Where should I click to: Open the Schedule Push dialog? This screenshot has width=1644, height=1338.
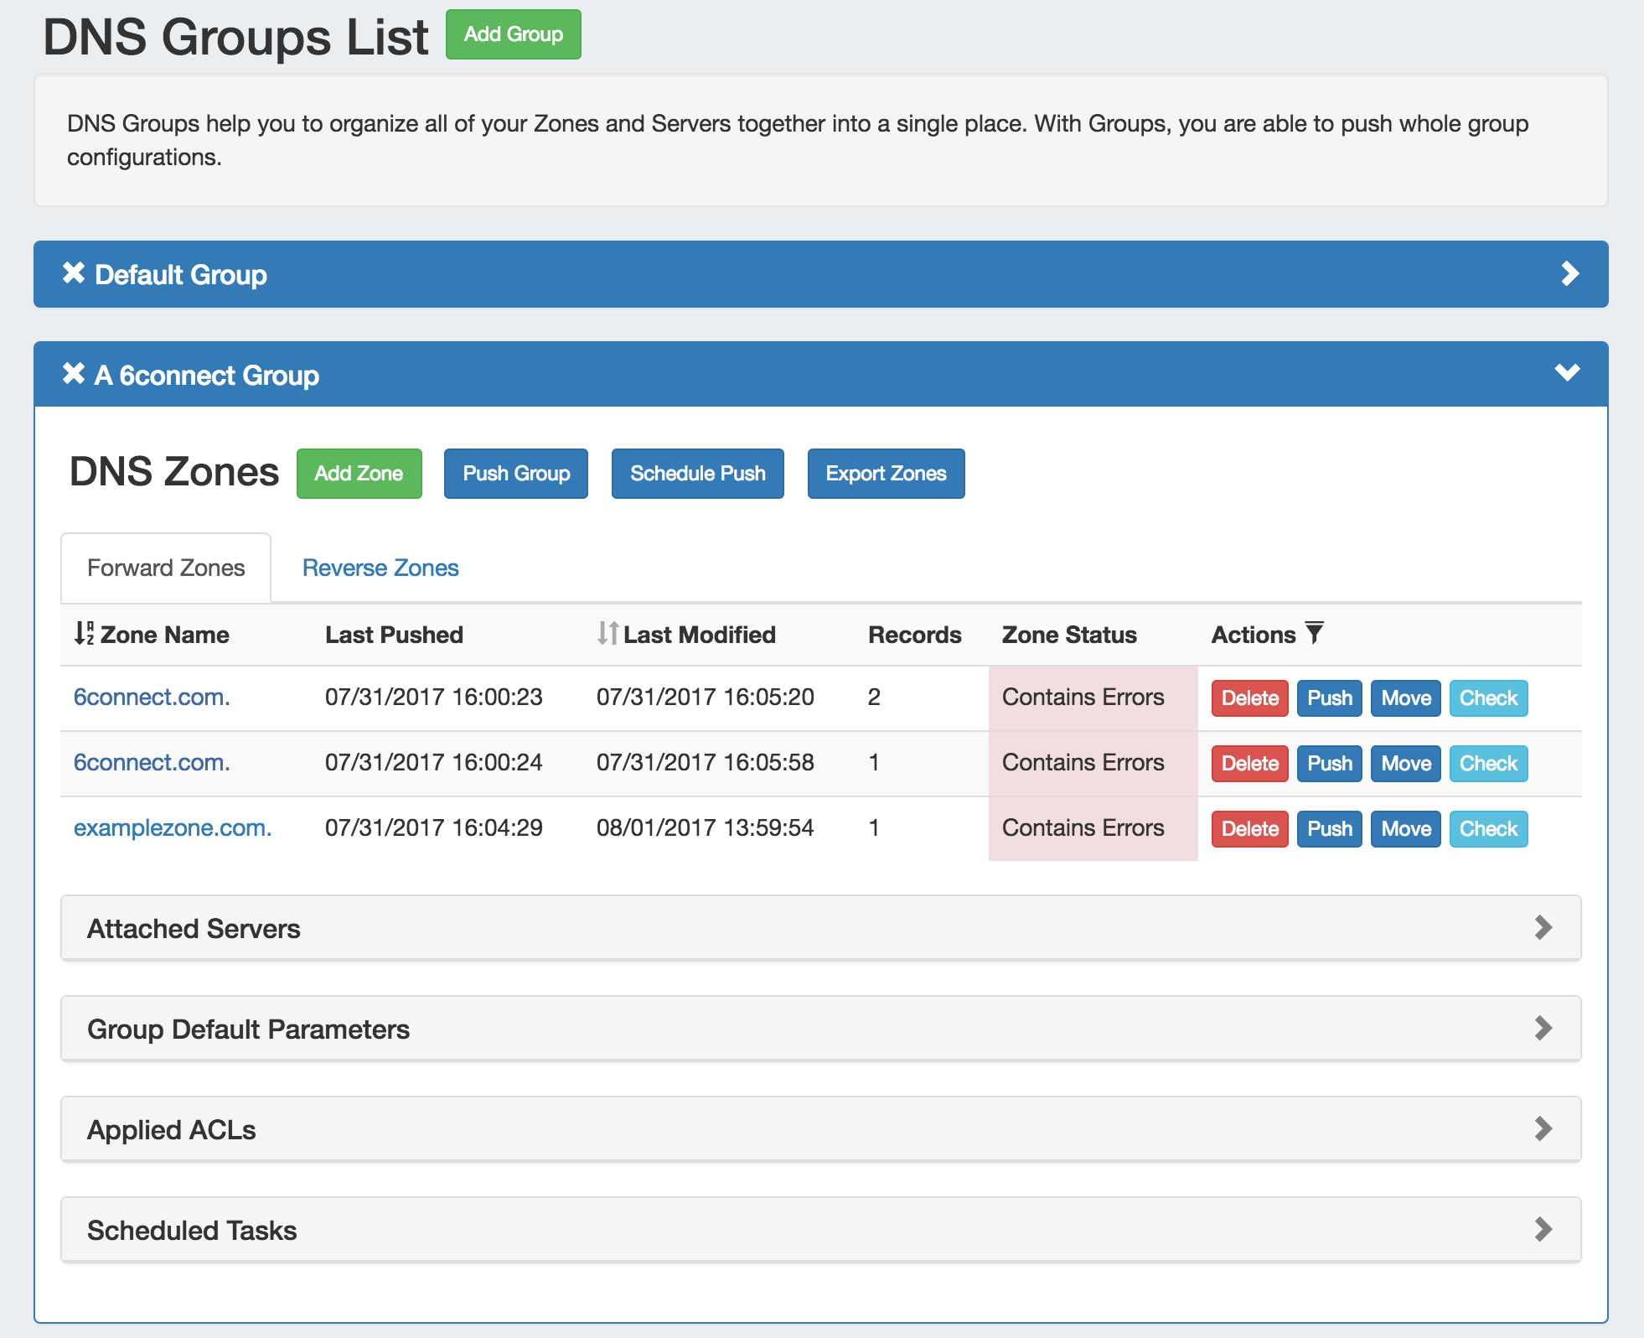[x=697, y=474]
